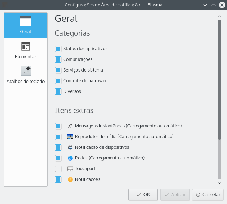Open the Atalhos de teclado icon

pos(26,71)
